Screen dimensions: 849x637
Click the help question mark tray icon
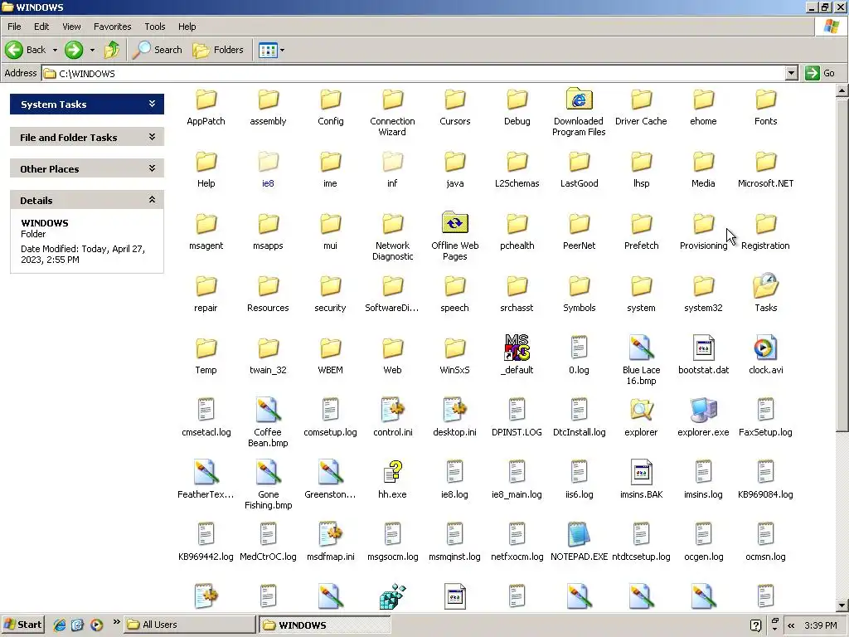point(756,625)
